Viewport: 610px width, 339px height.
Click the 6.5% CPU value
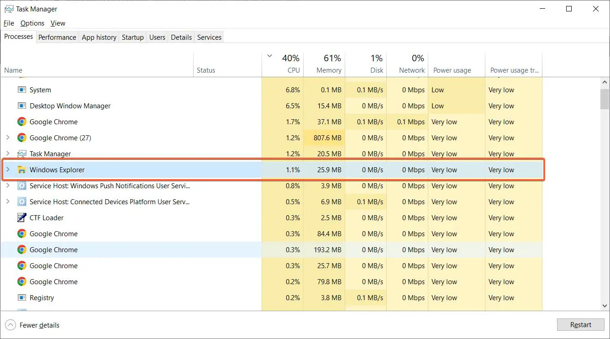click(293, 106)
